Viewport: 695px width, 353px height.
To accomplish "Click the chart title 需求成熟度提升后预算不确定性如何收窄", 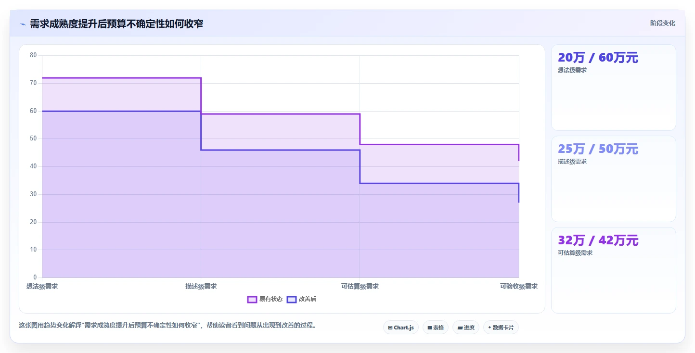I will coord(116,24).
